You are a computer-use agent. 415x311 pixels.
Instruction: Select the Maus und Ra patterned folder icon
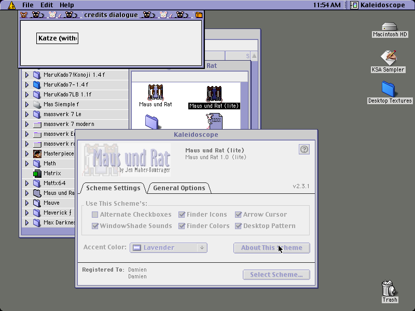[x=37, y=193]
